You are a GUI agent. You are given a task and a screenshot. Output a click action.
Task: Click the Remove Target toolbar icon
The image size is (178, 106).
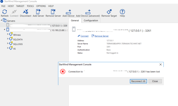pyautogui.click(x=109, y=12)
